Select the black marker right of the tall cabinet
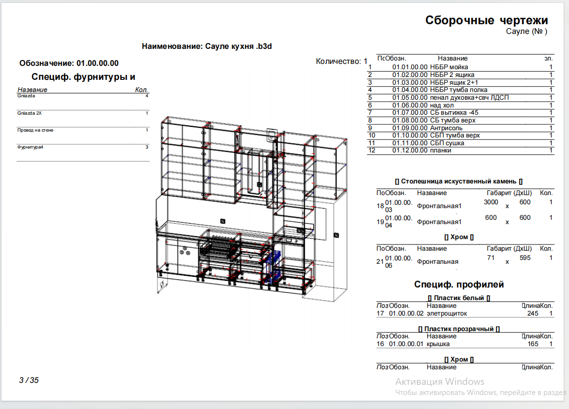Screen dimensions: 569x409 point(336,235)
